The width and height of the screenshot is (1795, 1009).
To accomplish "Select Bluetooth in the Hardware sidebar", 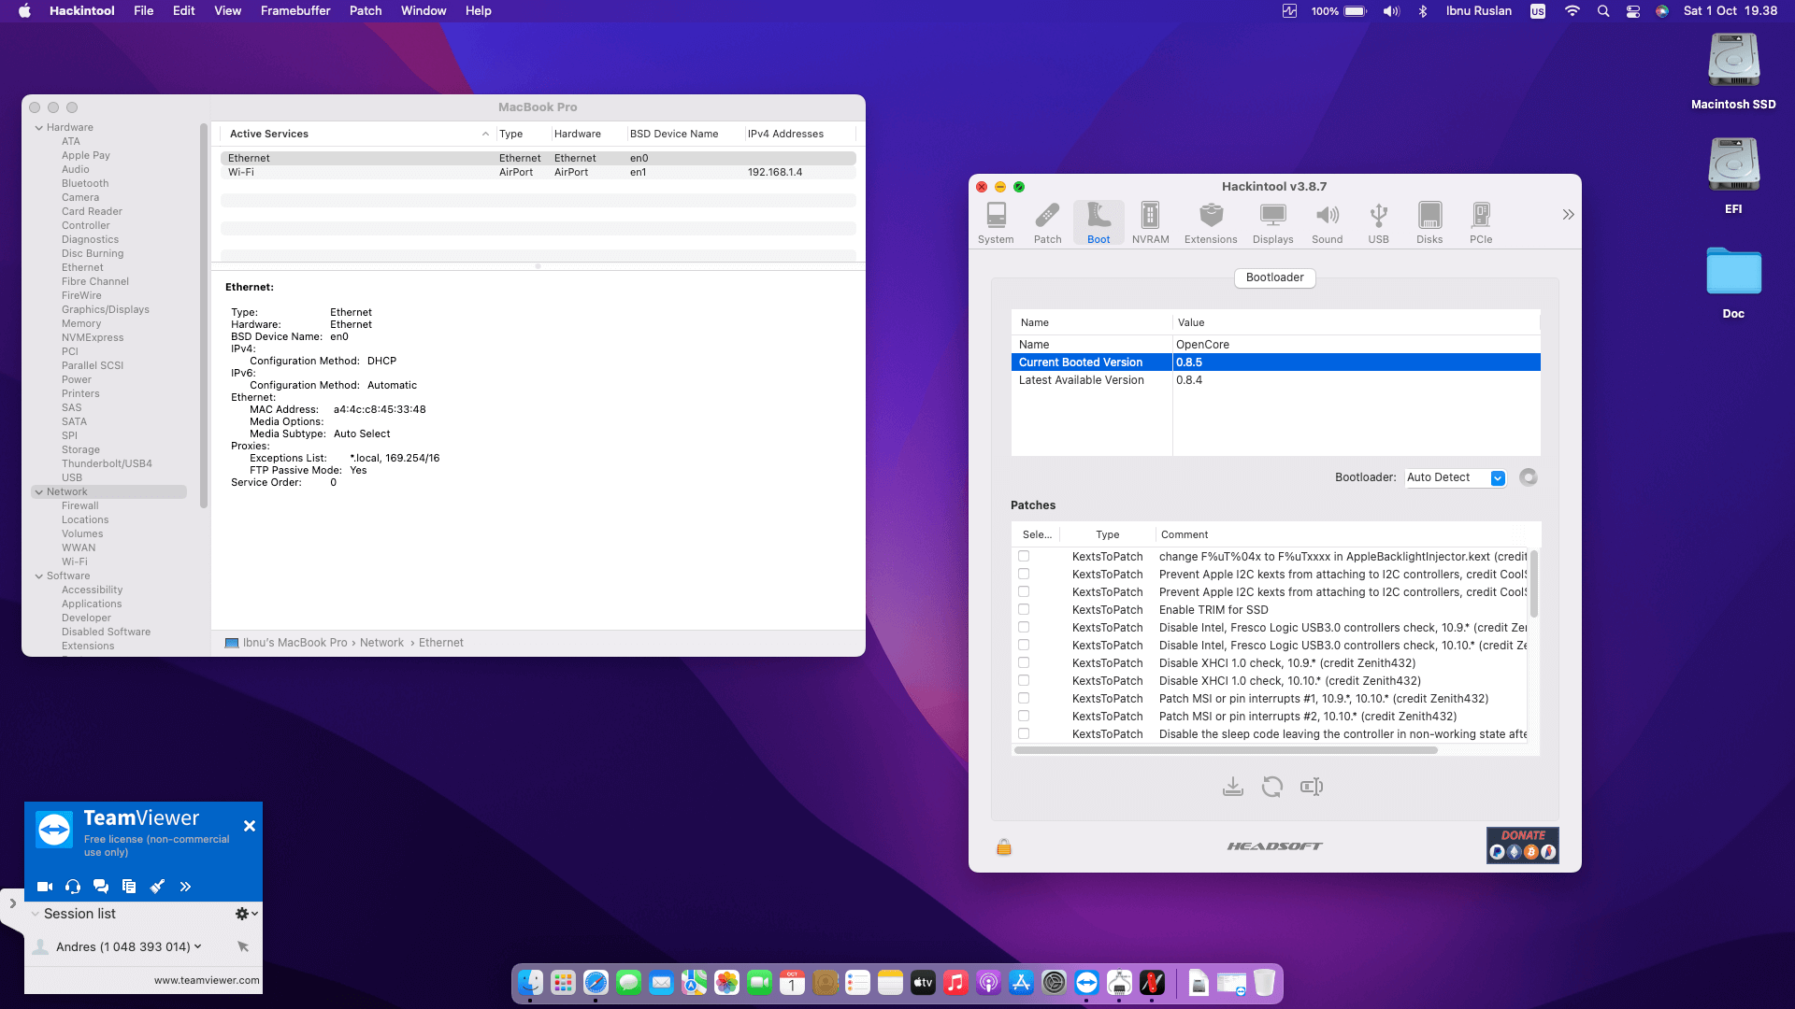I will pos(85,184).
